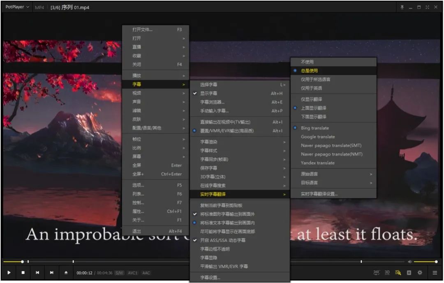Click 复制当前字幕到剪贴板 item
Viewport: 444px width, 283px height.
coord(240,205)
